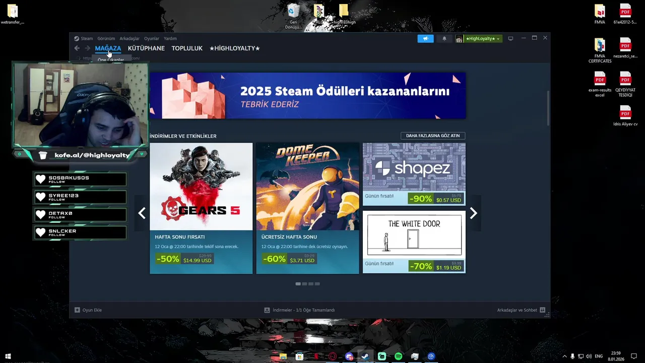Select the Idris Aliyev cv PDF

(x=625, y=115)
